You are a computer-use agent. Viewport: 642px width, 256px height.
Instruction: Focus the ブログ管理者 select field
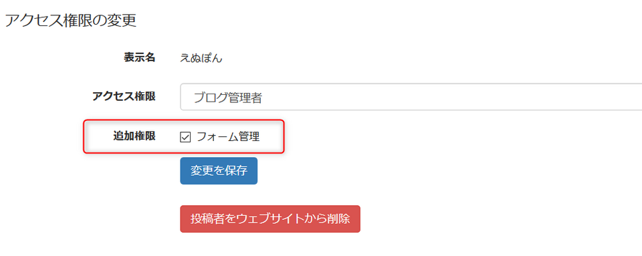(x=411, y=97)
